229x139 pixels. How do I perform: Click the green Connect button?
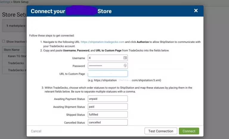point(189,131)
